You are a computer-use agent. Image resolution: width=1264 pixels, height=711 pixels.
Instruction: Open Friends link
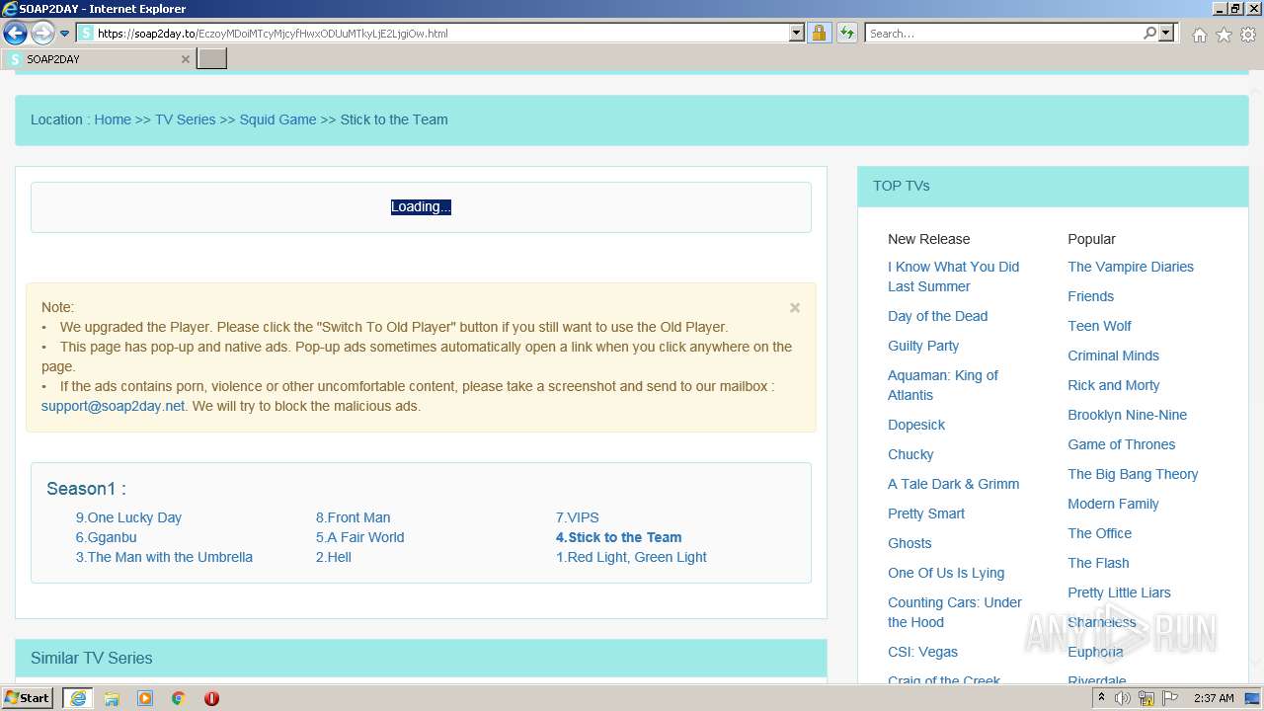pyautogui.click(x=1090, y=296)
